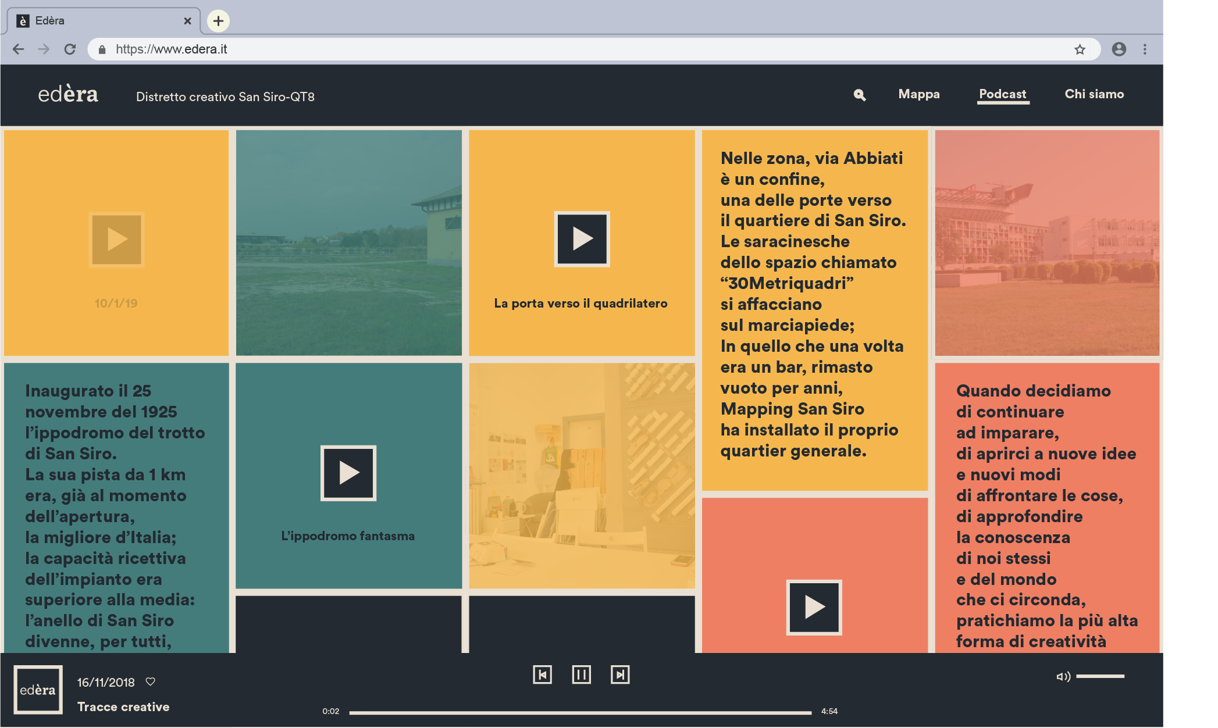This screenshot has height=728, width=1218.
Task: Click the 16/11/2018 date in player
Action: point(106,682)
